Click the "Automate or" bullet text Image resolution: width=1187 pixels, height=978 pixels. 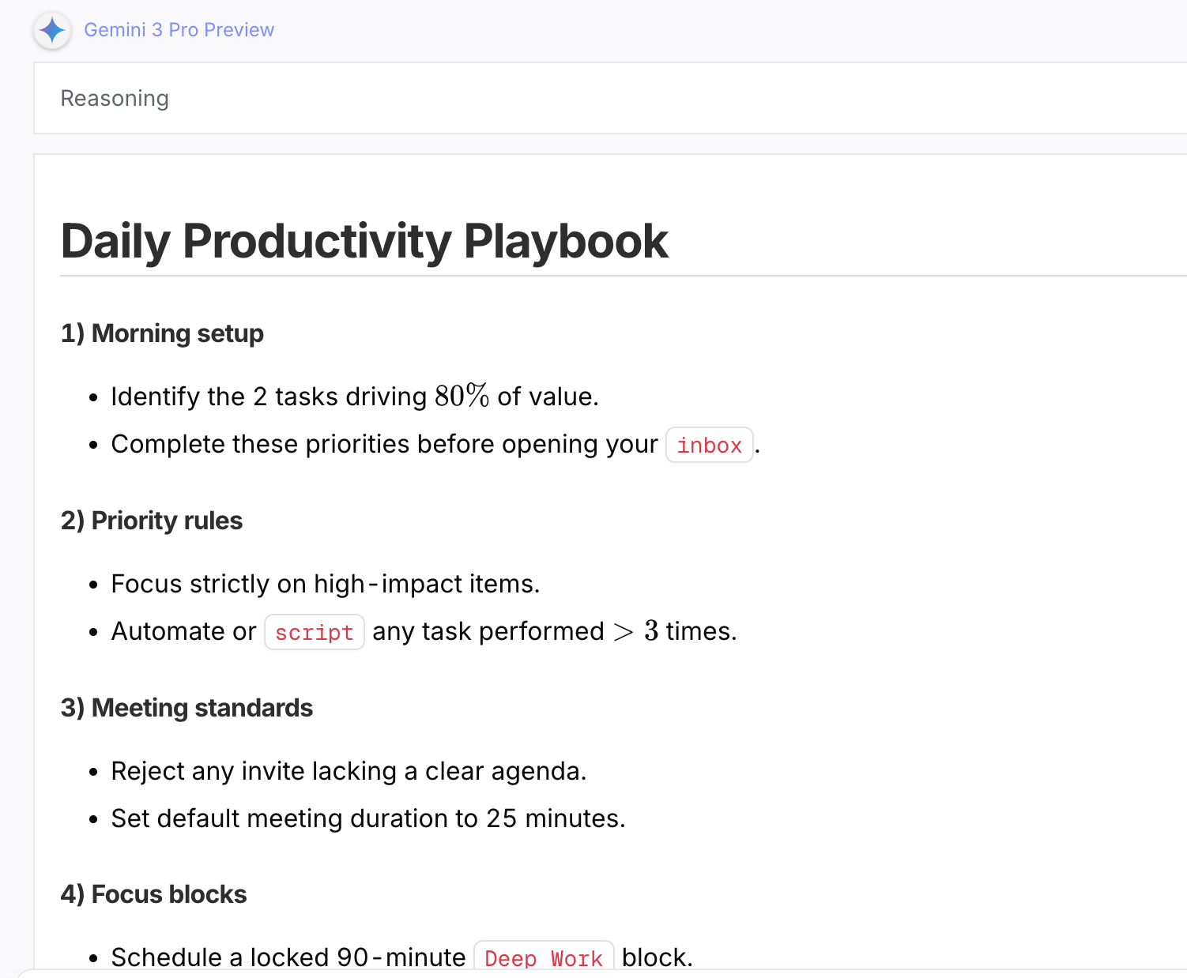point(183,631)
